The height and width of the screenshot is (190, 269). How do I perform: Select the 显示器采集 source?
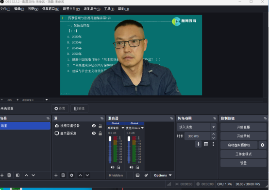[x=68, y=133]
